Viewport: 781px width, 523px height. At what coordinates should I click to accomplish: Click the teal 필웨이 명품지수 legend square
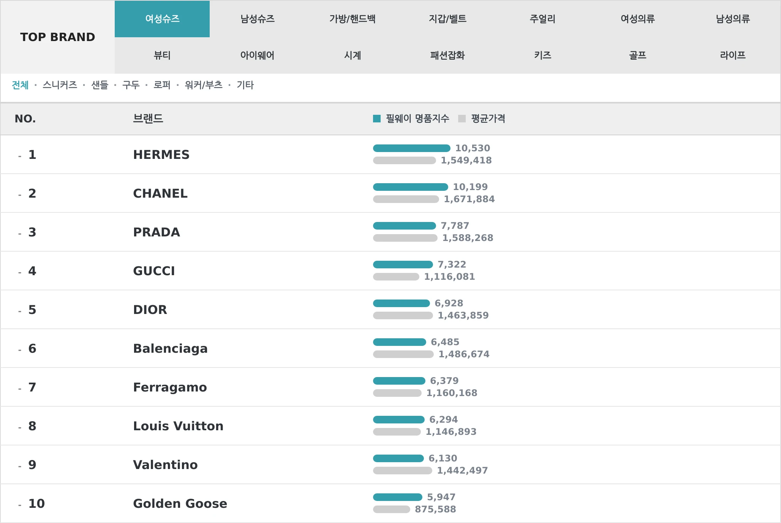(x=377, y=119)
